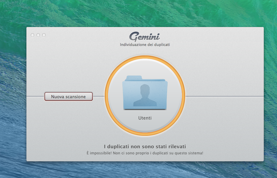
Task: Click the 'Utenti' folder label
Action: pyautogui.click(x=145, y=118)
